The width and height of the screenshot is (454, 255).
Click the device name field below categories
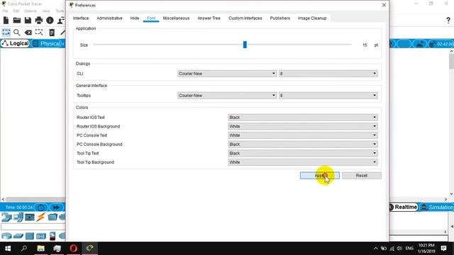click(x=33, y=227)
